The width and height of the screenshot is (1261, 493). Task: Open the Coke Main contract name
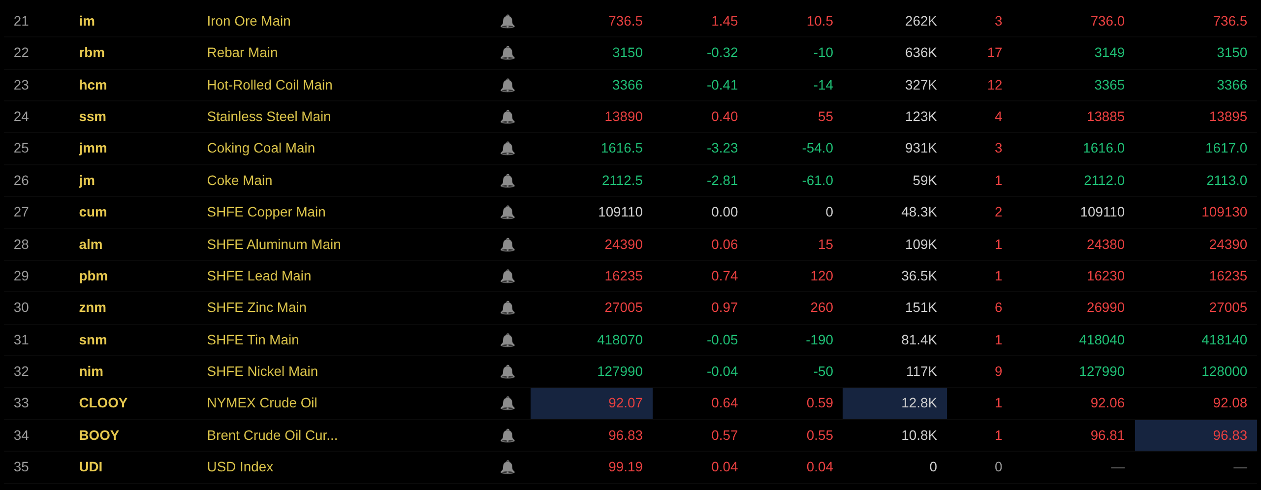tap(239, 181)
